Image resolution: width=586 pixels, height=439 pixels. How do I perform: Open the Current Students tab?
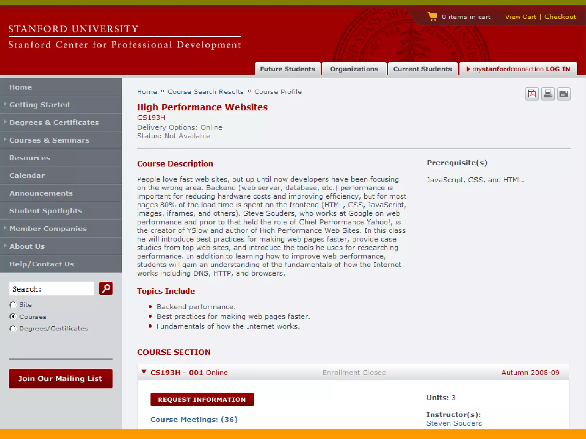pos(422,69)
